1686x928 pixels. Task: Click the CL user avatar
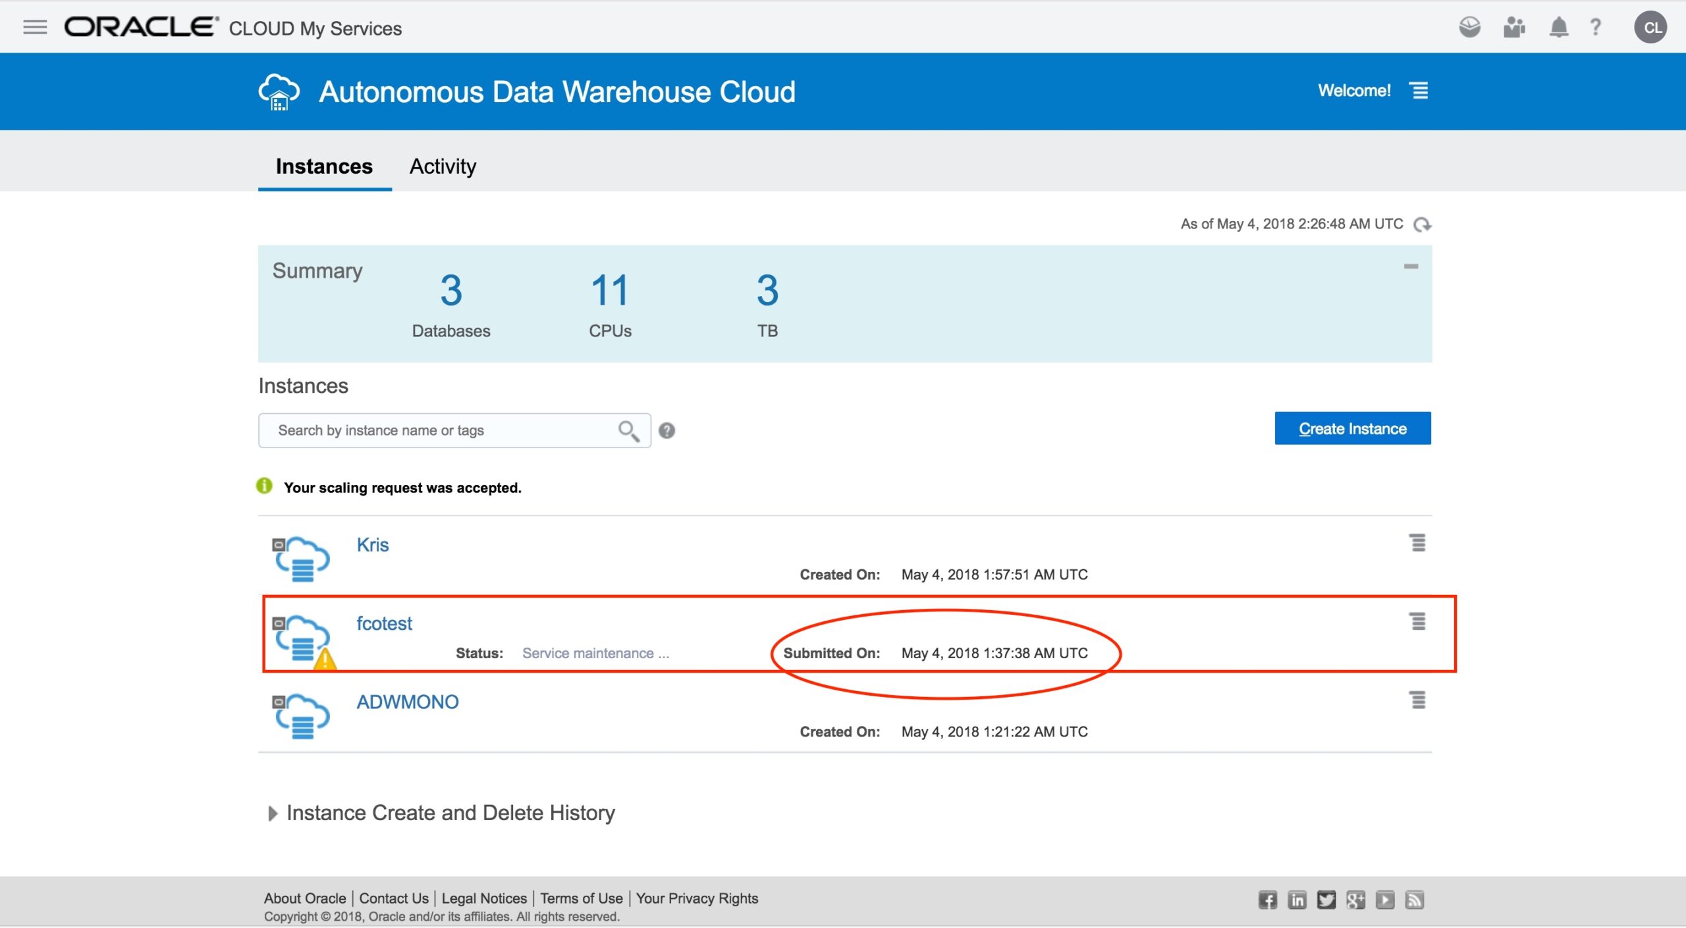pos(1651,28)
